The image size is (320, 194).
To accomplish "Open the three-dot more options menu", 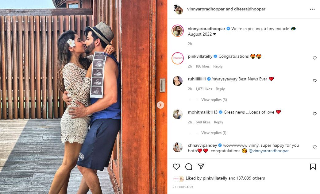I will [312, 9].
